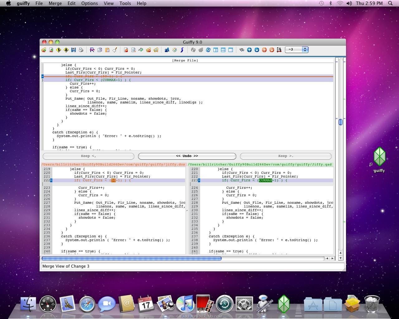The image size is (399, 319).
Task: Click the right file path Jiffy.qad header
Action: [260, 164]
